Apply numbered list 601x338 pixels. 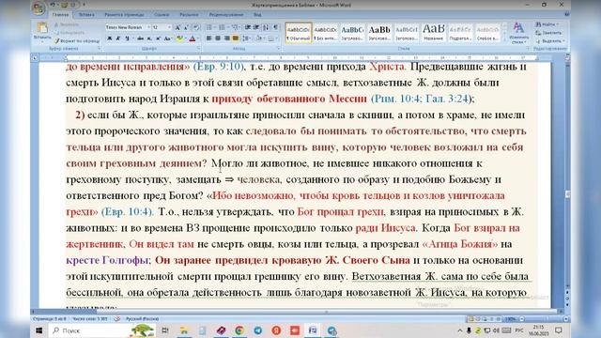[222, 27]
